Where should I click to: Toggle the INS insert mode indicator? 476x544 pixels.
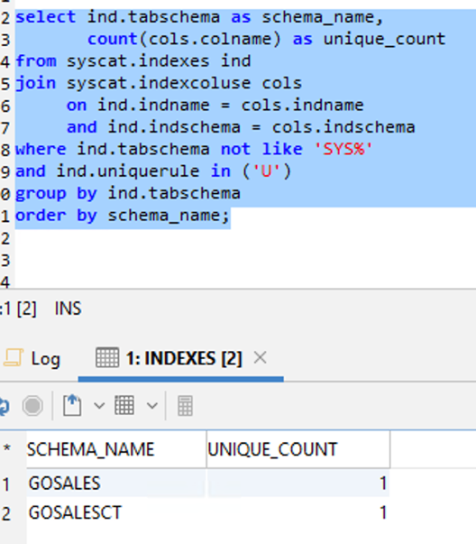coord(68,308)
